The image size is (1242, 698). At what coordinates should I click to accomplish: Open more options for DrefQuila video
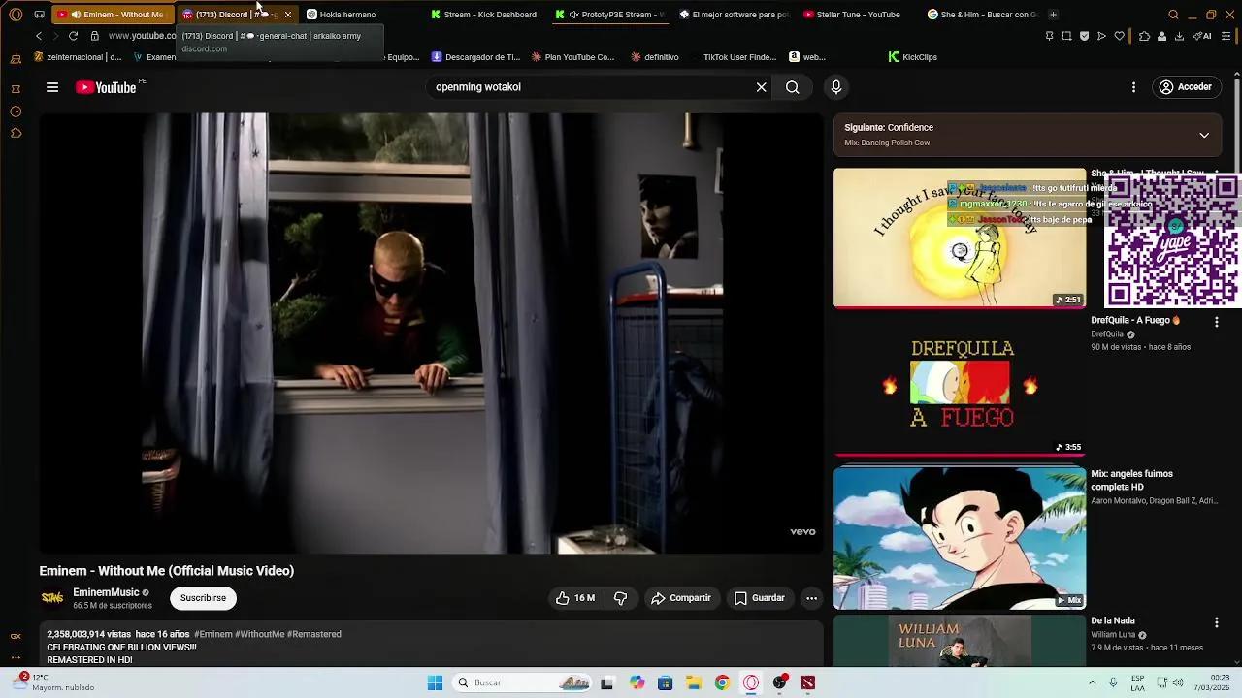1217,321
